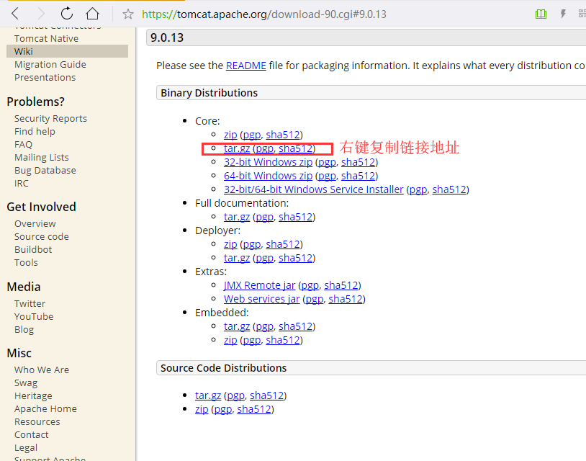Open YouTube media link
This screenshot has height=461, width=586.
click(34, 317)
